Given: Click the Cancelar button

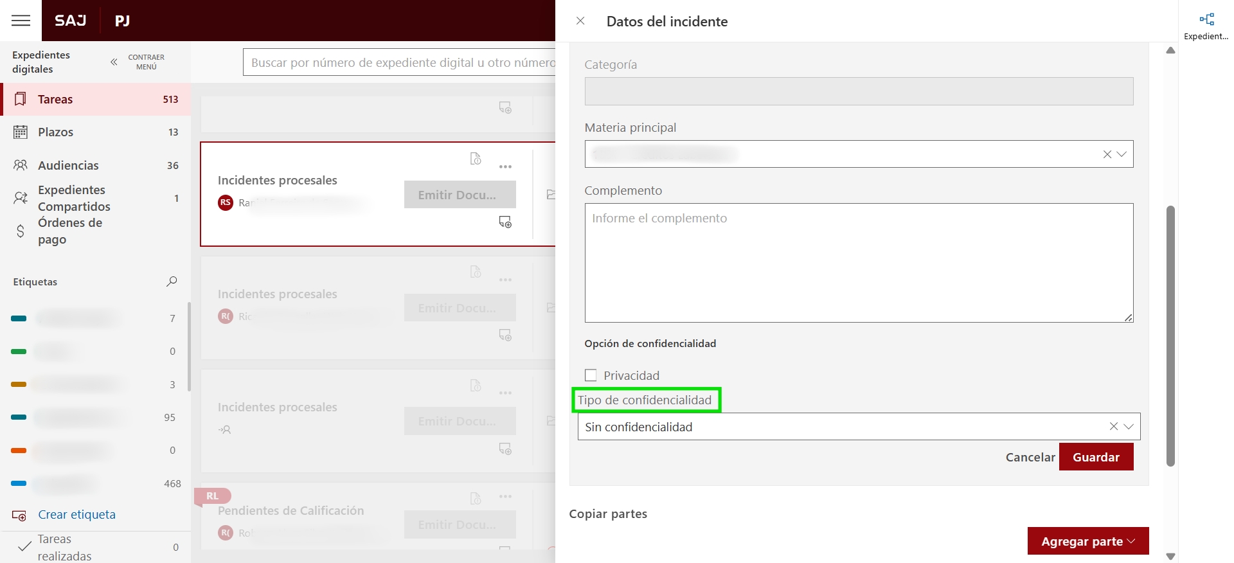Looking at the screenshot, I should pyautogui.click(x=1030, y=458).
